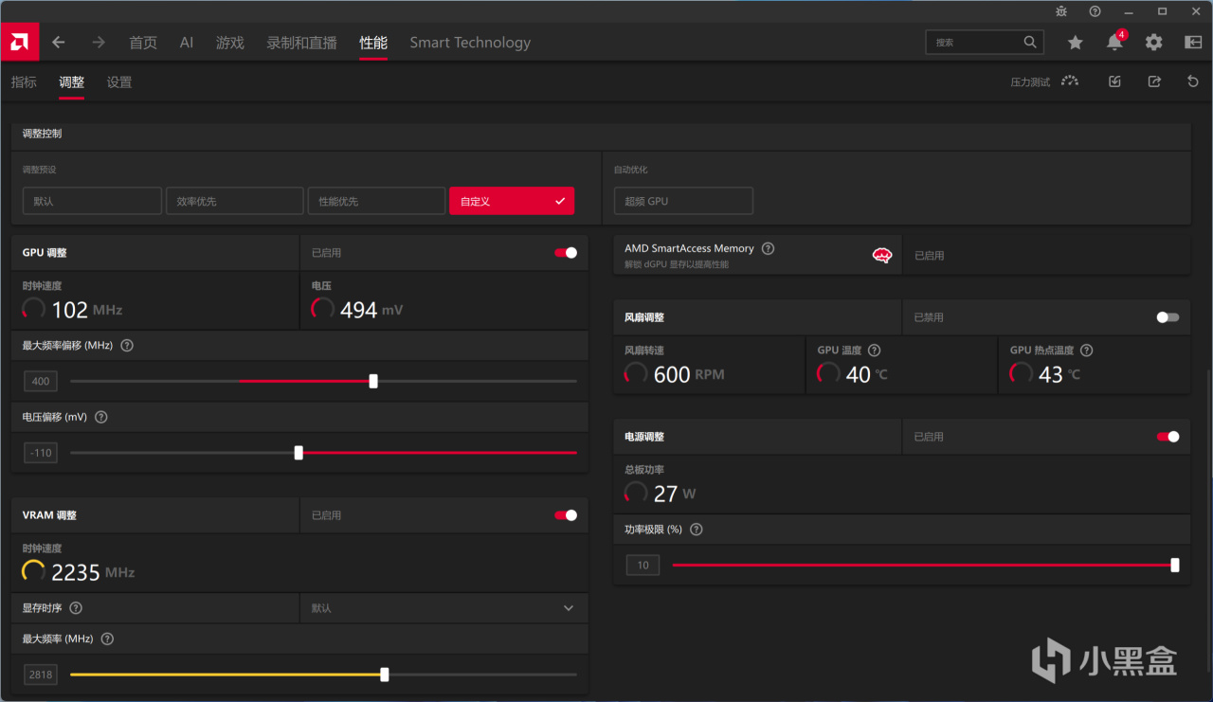
Task: Click the 超频 GPU auto-tune button
Action: pos(683,201)
